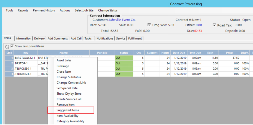The height and width of the screenshot is (125, 253).
Task: Switch to the Tasks tab
Action: point(88,38)
